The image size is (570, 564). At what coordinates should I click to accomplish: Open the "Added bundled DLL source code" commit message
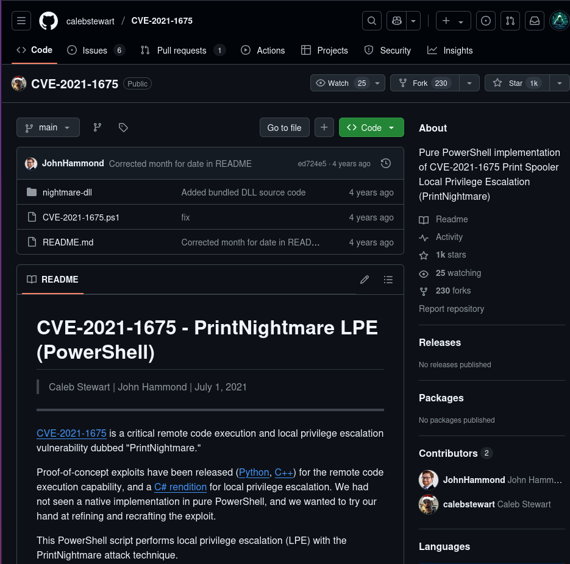tap(243, 192)
